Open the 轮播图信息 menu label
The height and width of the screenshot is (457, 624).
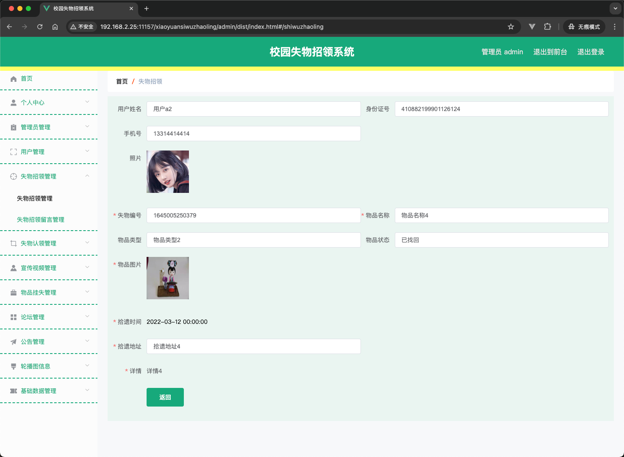[x=36, y=366]
